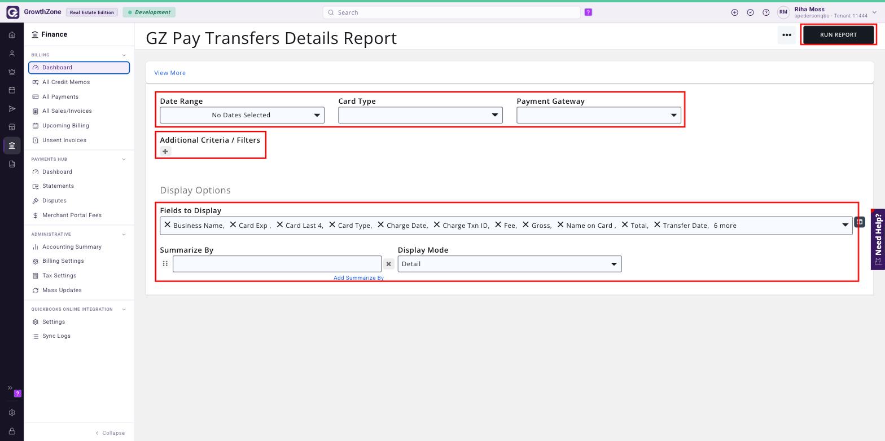This screenshot has height=441, width=885.
Task: Open the checkmark tasks icon in header
Action: (x=750, y=12)
